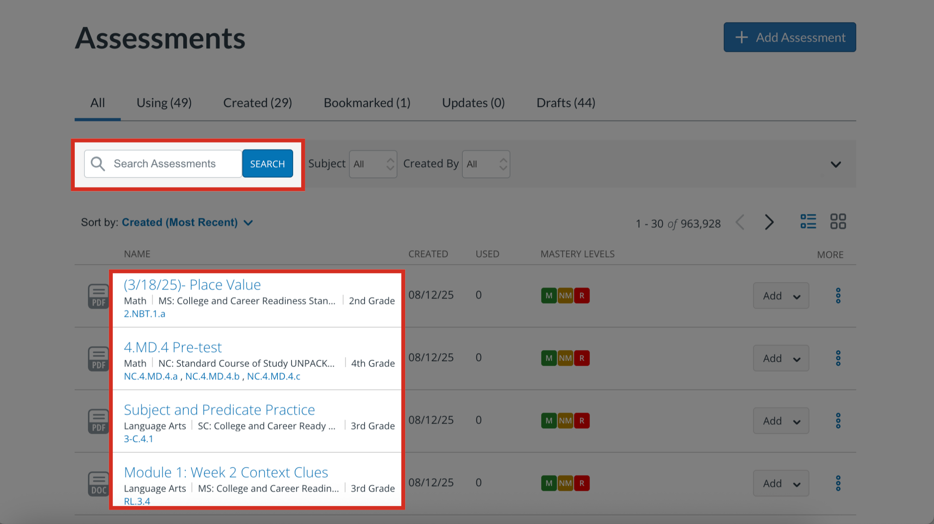The height and width of the screenshot is (524, 934).
Task: Click the previous page arrow
Action: click(740, 222)
